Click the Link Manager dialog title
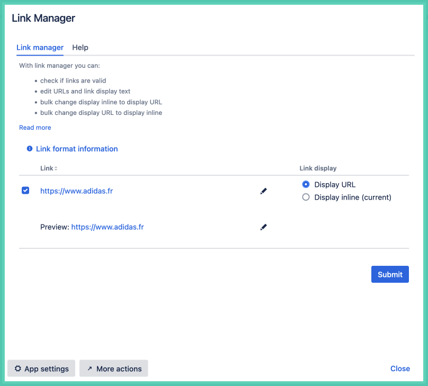This screenshot has height=386, width=428. tap(43, 19)
